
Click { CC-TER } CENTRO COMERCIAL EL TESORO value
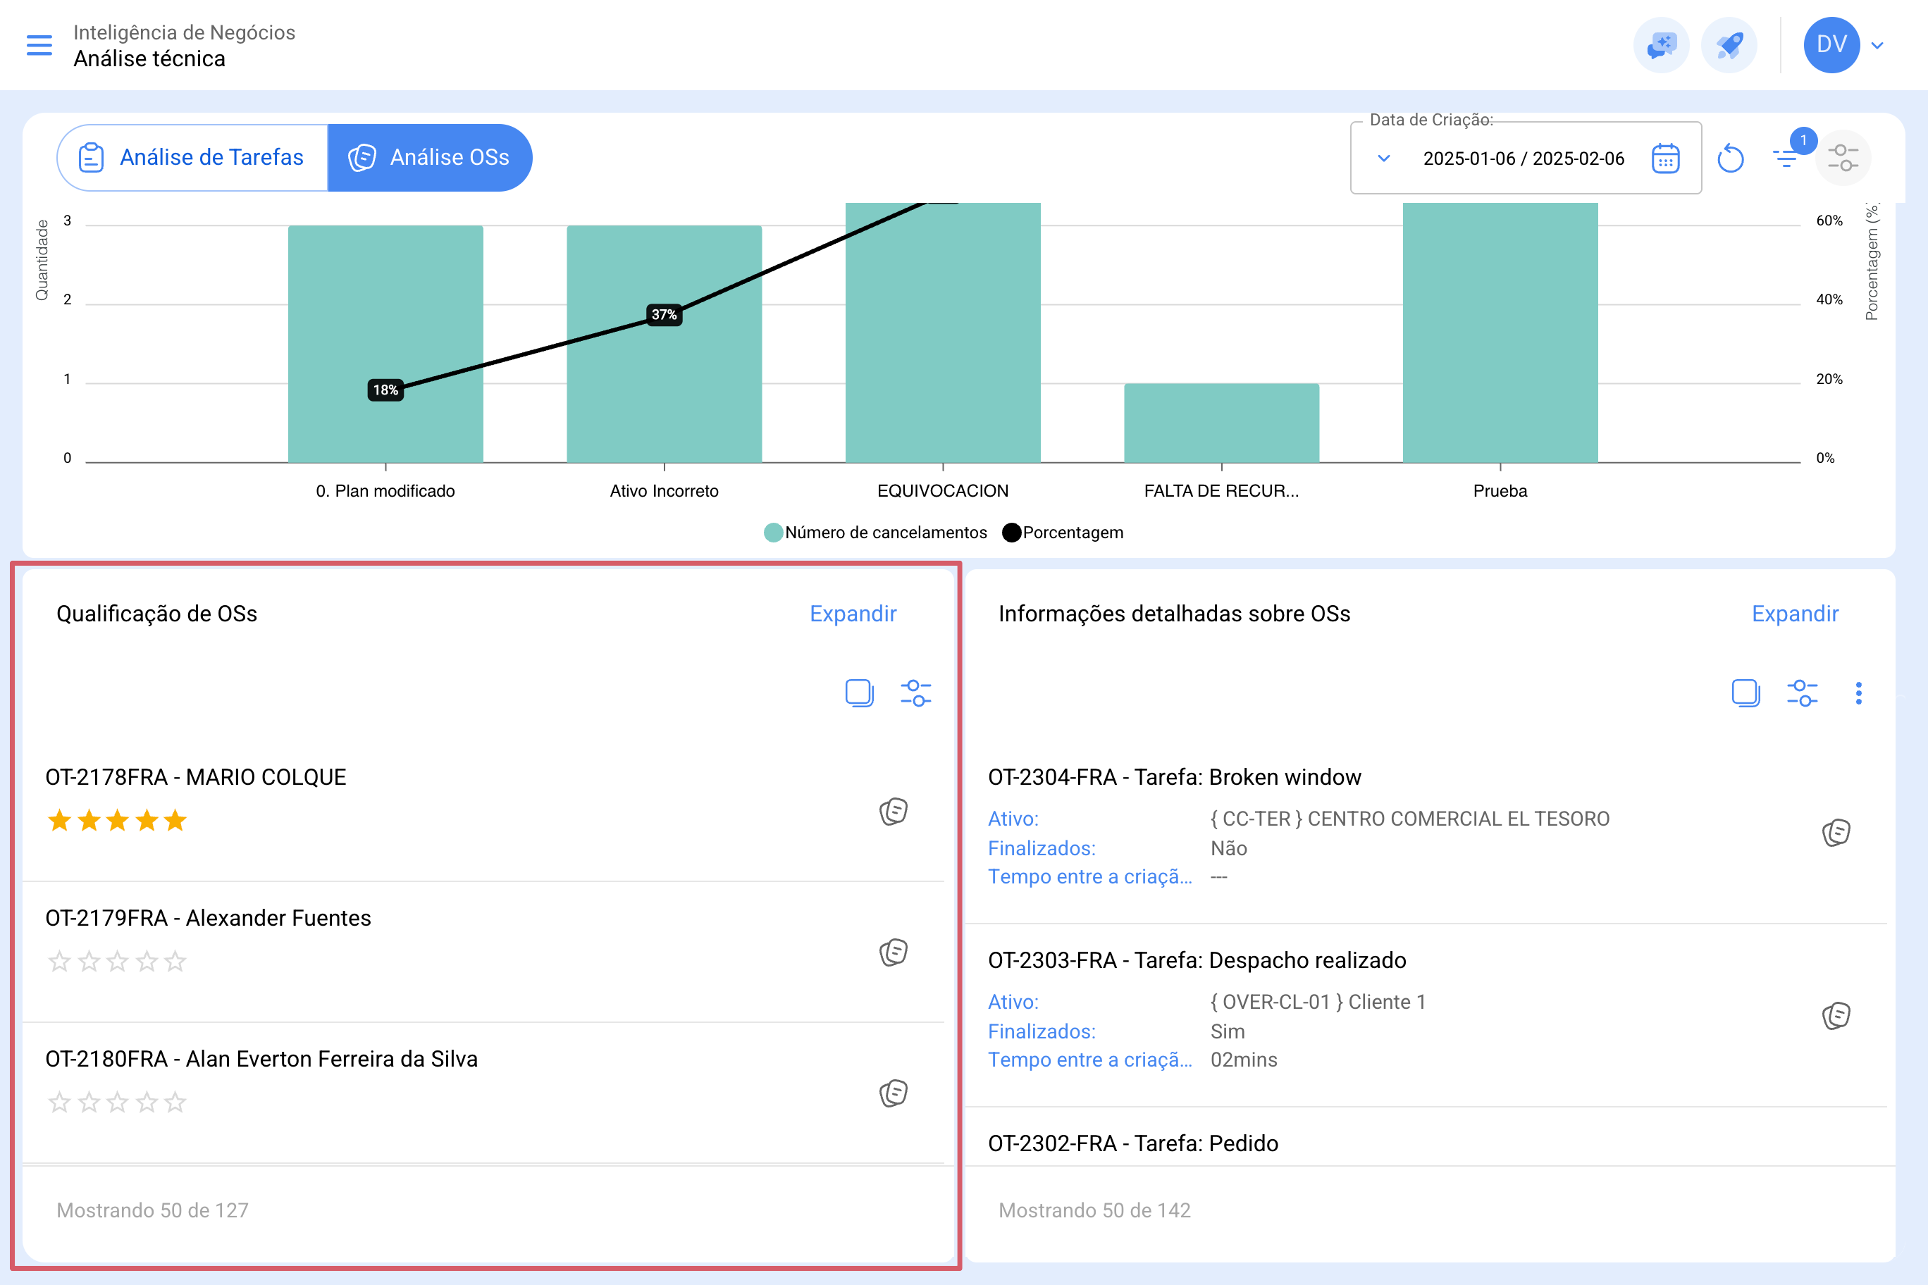point(1410,819)
